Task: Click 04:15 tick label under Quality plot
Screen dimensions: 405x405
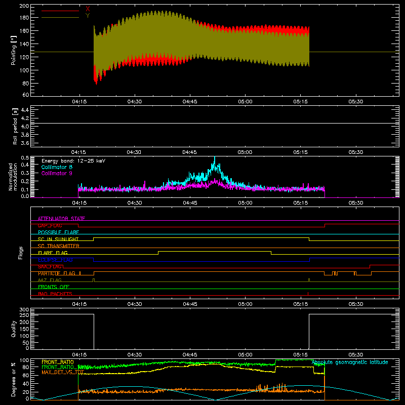Action: (79, 355)
